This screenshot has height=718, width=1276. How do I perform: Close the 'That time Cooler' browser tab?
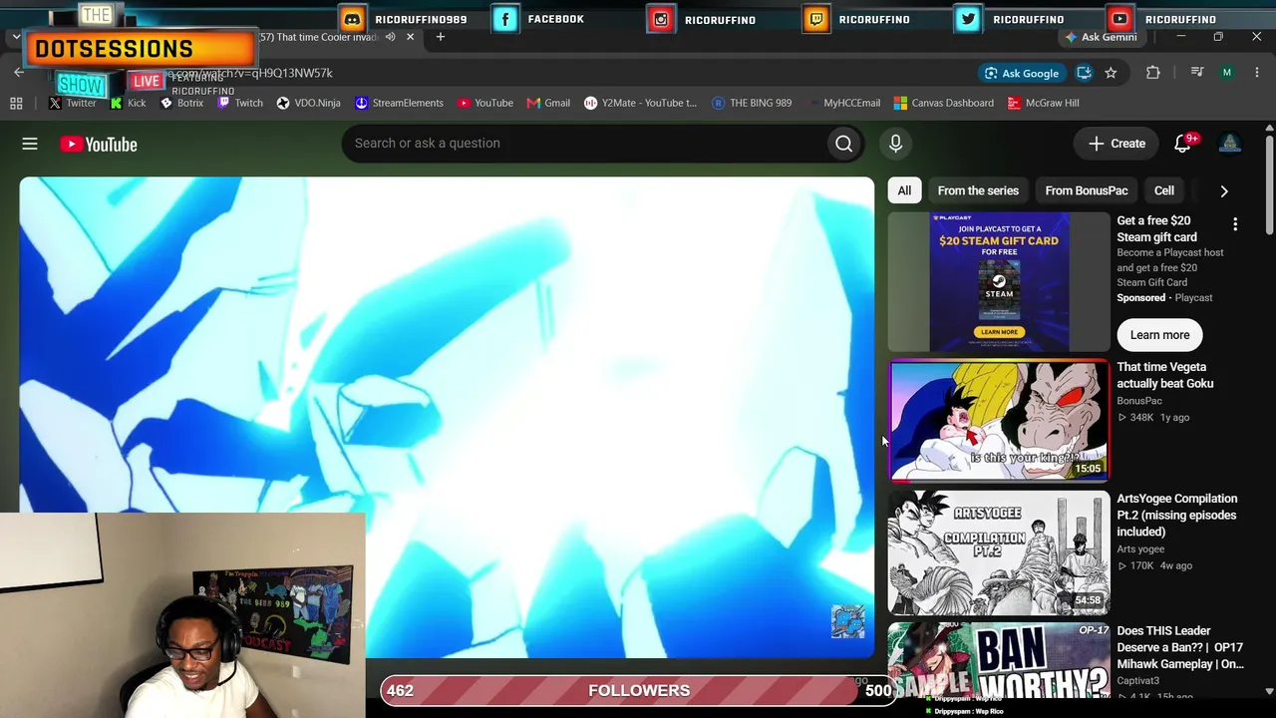coord(410,37)
